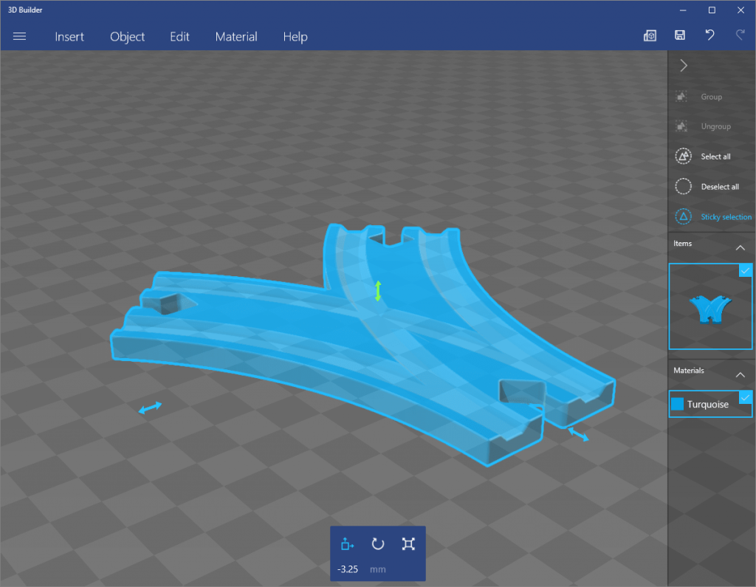Open the Insert menu
The image size is (756, 587).
click(69, 36)
